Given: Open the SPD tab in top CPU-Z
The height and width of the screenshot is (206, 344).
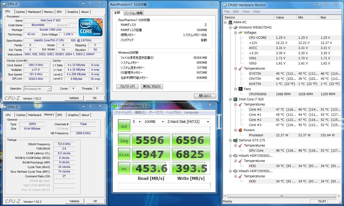Looking at the screenshot, I should pos(59,12).
